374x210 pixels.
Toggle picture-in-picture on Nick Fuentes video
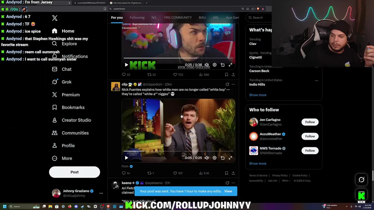coord(222,158)
